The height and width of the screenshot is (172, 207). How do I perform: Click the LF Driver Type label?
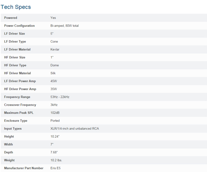tap(15, 42)
